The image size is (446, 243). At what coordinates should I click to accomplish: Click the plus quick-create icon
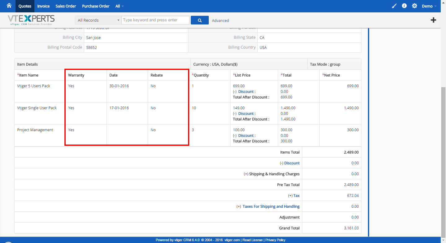click(434, 20)
